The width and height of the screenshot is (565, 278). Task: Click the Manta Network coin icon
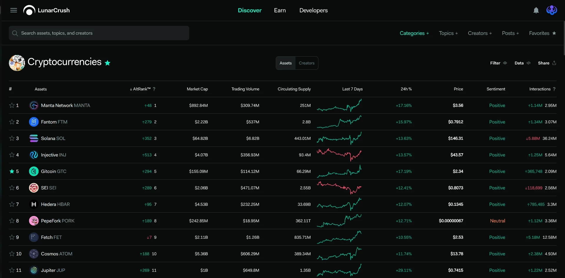pos(34,105)
